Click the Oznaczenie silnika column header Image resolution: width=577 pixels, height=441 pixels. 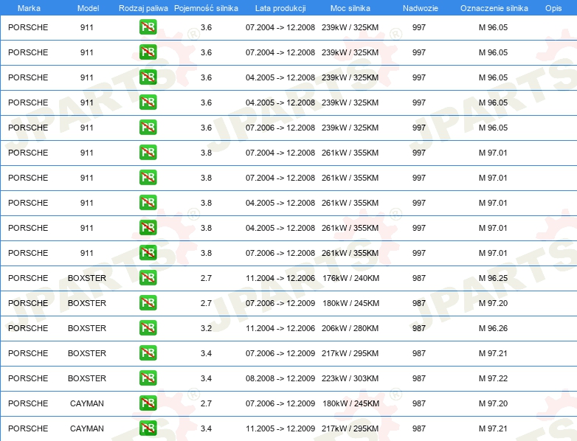pyautogui.click(x=494, y=7)
